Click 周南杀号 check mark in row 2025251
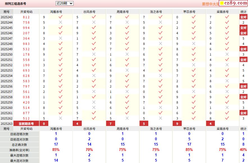The image size is (248, 163). pyautogui.click(x=127, y=59)
